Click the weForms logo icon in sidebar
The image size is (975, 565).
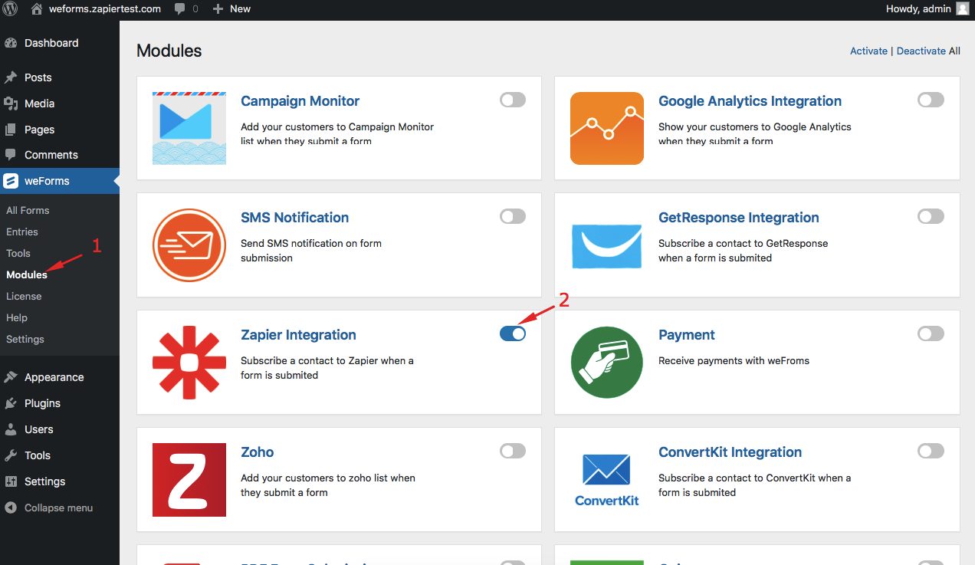click(11, 181)
